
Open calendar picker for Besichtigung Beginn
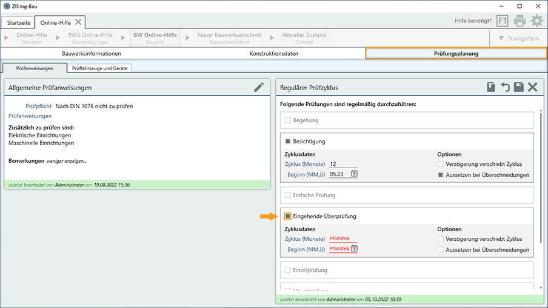click(x=354, y=174)
